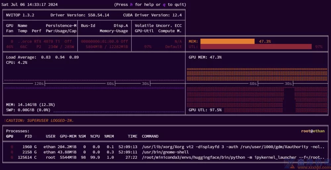Image resolution: width=331 pixels, height=170 pixels.
Task: Click the GPU MEM: 47.3% graph label
Action: (x=205, y=57)
